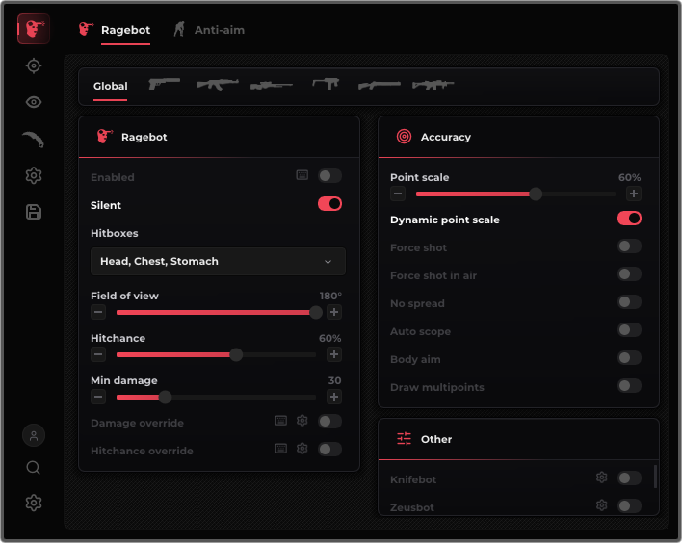Select the submachine gun weapon category
This screenshot has height=543, width=682.
pyautogui.click(x=326, y=84)
